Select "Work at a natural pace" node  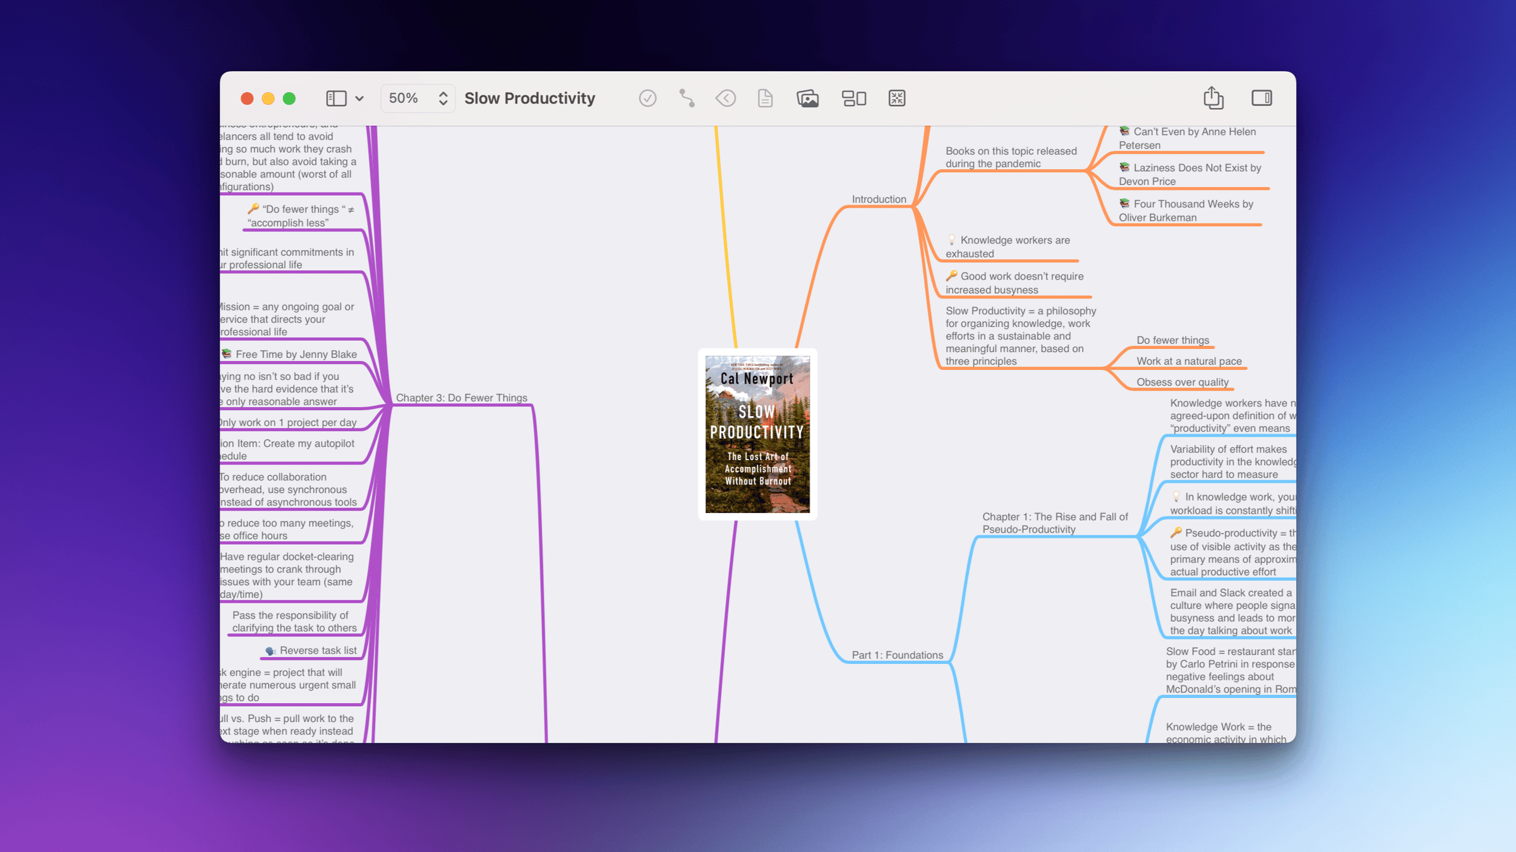tap(1189, 361)
